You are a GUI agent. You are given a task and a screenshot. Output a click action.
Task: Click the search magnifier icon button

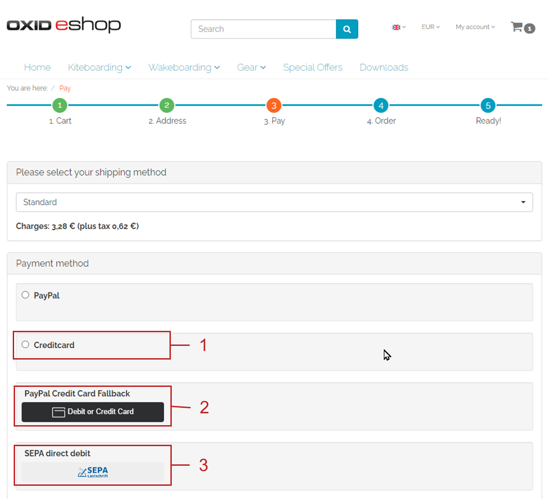[347, 29]
